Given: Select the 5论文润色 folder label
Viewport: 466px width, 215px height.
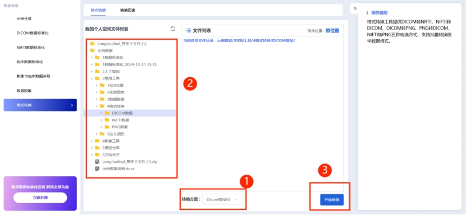Looking at the screenshot, I should pyautogui.click(x=116, y=134).
